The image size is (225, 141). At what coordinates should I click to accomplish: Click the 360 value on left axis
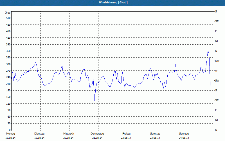(x=8, y=51)
